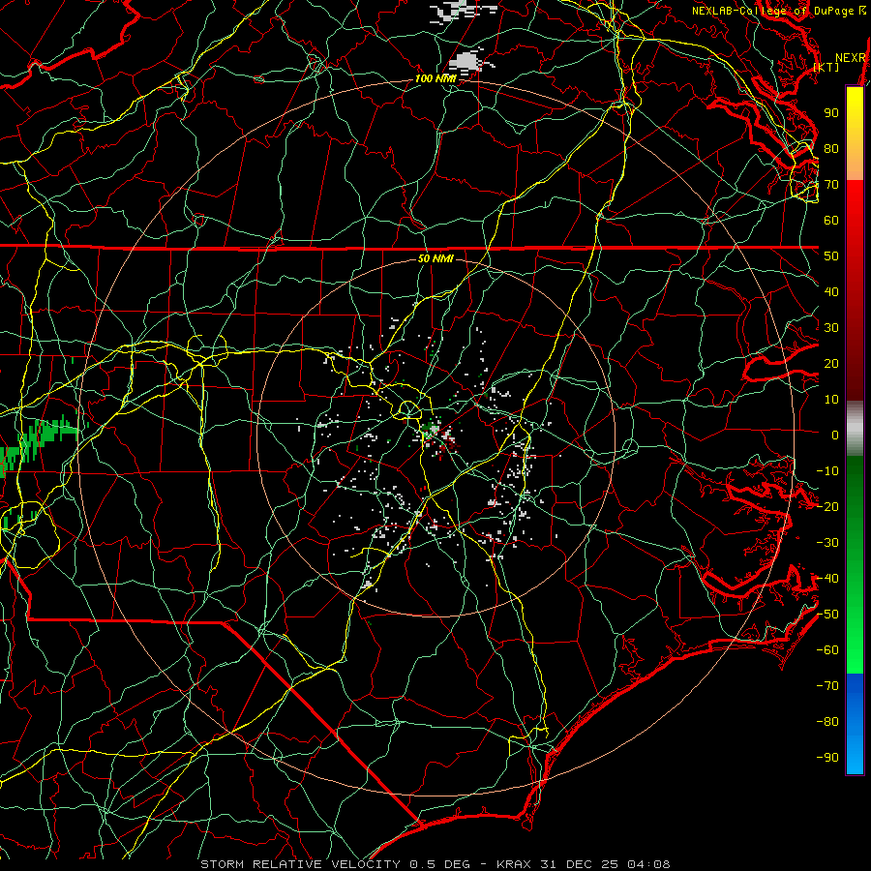Viewport: 871px width, 871px height.
Task: Click the 40 value on velocity scale
Action: point(831,292)
